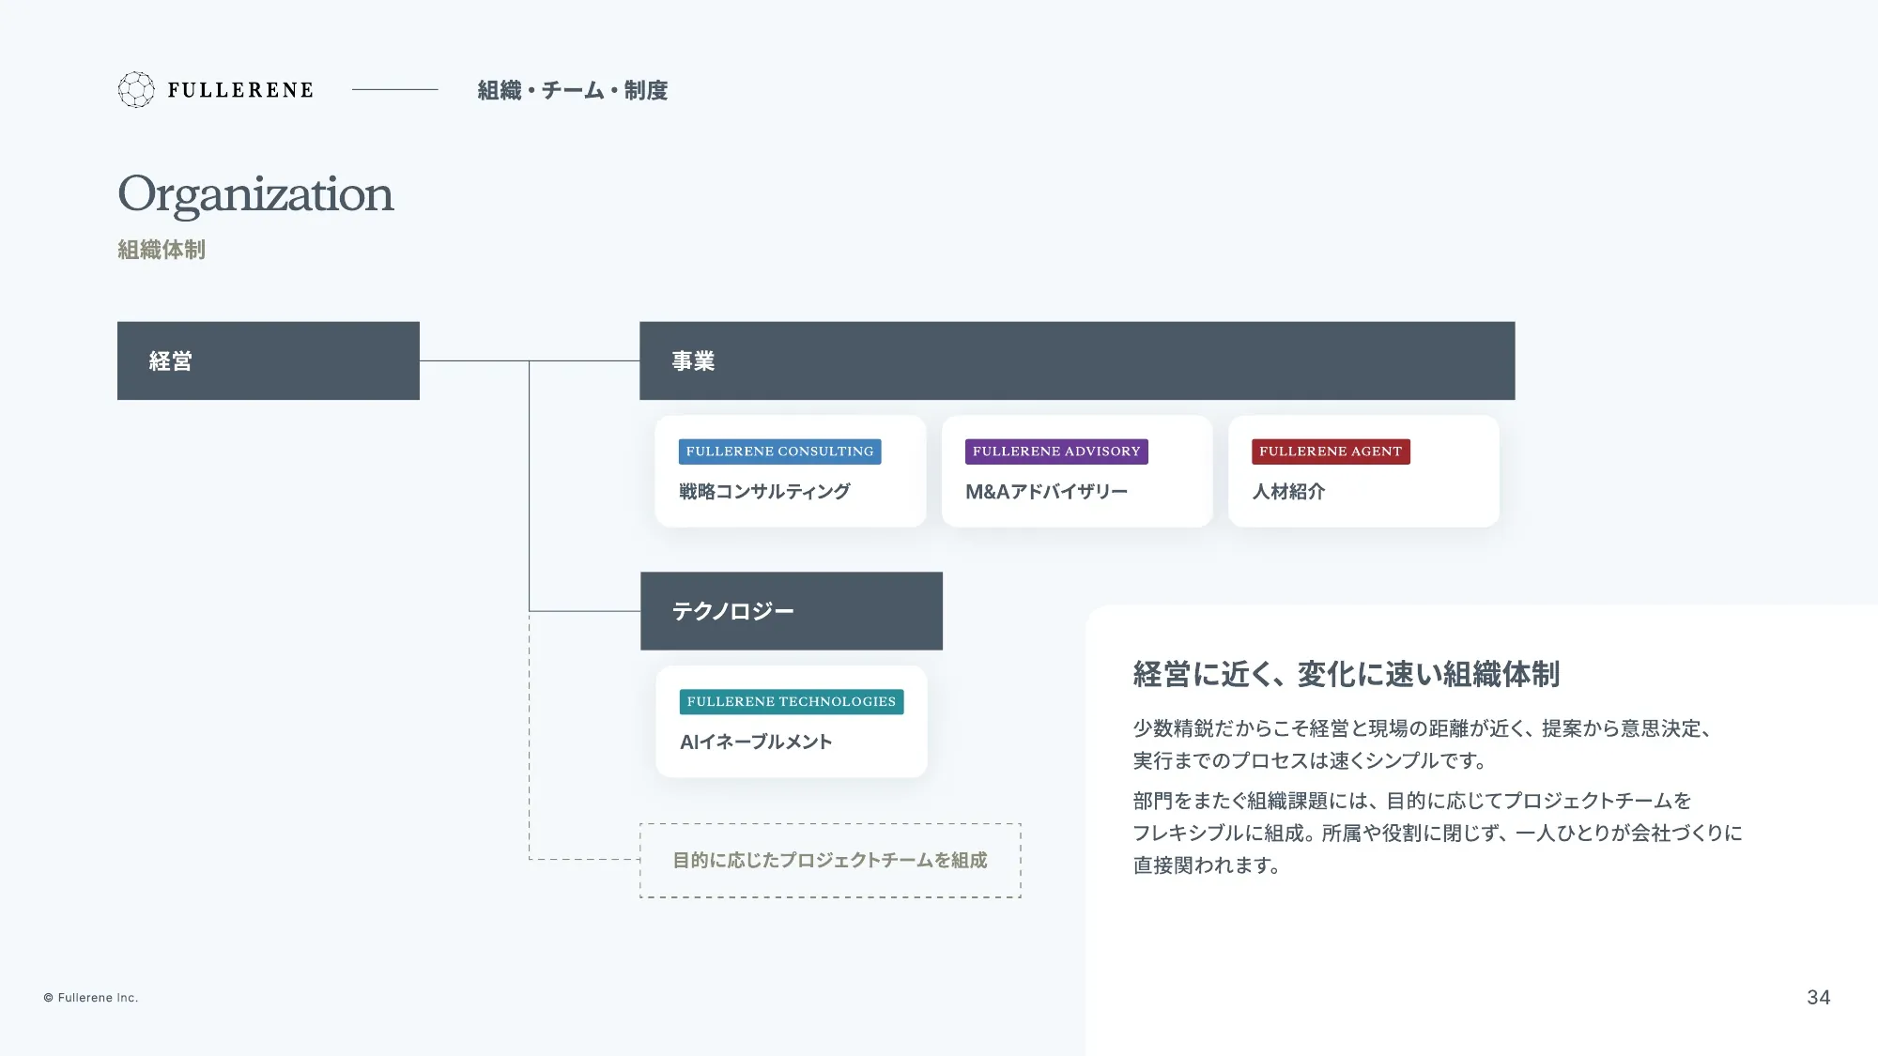
Task: Select the 経営 box
Action: pyautogui.click(x=269, y=360)
